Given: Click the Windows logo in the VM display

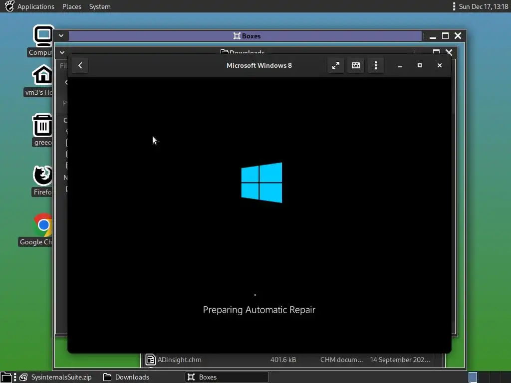Looking at the screenshot, I should 261,183.
